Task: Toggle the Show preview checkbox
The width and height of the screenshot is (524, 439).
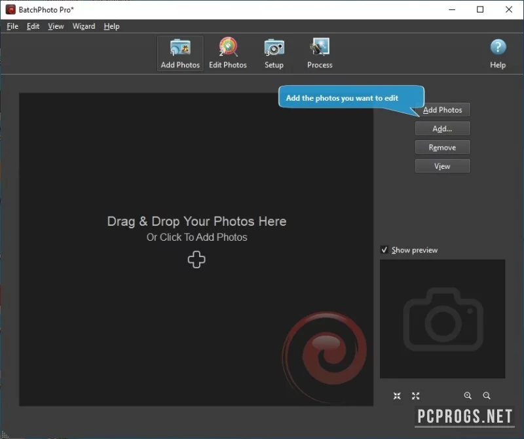Action: point(384,250)
